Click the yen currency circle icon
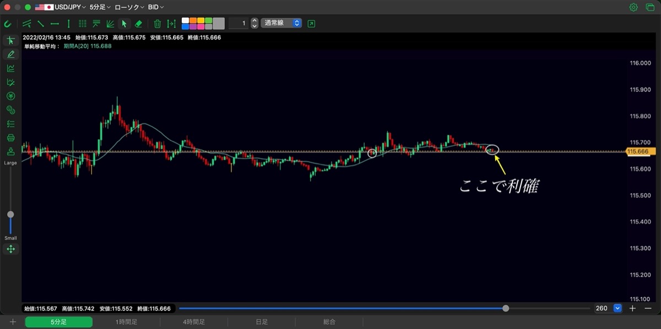Screen dimensions: 661x329 click(x=10, y=96)
